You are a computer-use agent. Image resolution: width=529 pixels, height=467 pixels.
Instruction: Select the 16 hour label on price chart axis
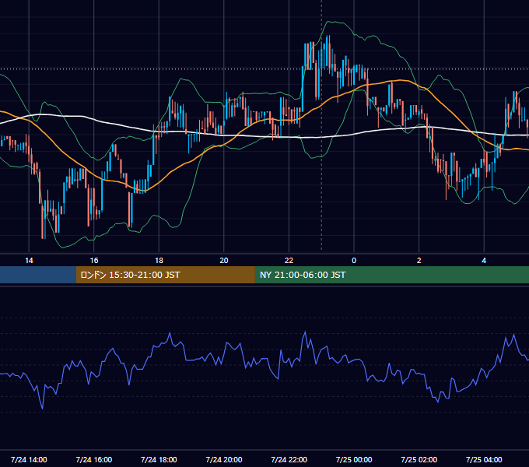(x=94, y=261)
